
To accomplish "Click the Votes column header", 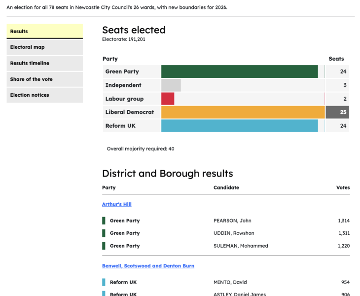I will pyautogui.click(x=343, y=187).
